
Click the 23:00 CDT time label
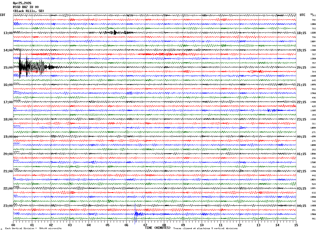[8, 206]
